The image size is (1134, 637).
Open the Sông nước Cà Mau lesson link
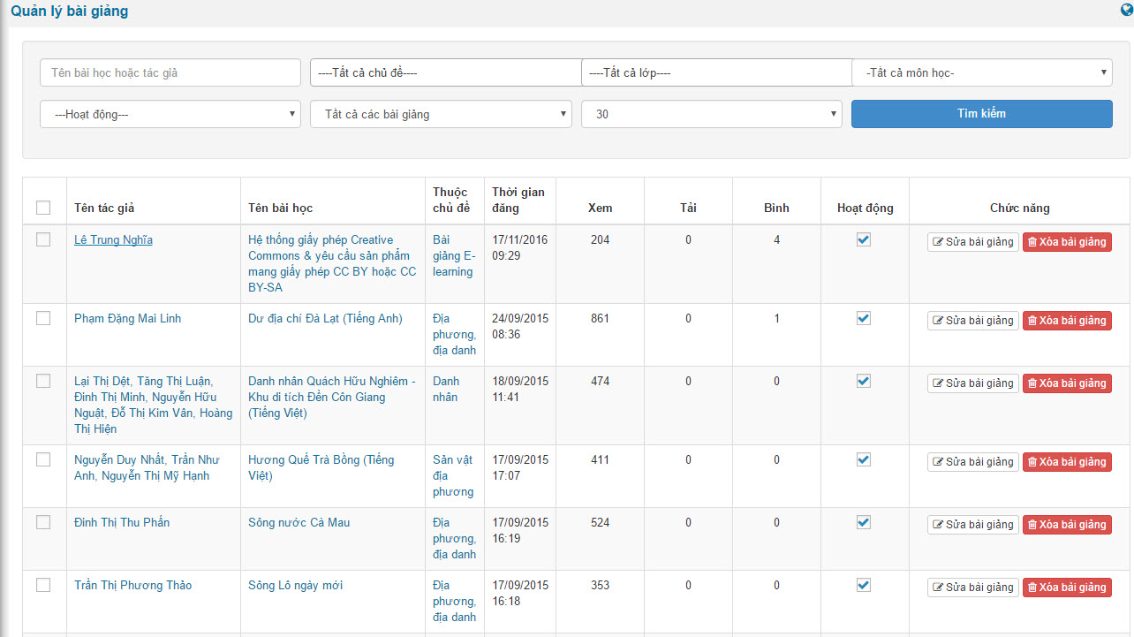click(x=299, y=523)
